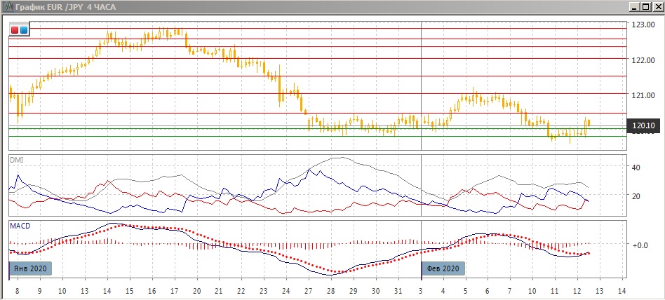Select the Фев 2020 month marker
Screen dimensions: 665x300
pos(443,268)
